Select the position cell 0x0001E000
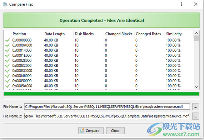The width and height of the screenshot is (204, 140). click(x=22, y=55)
